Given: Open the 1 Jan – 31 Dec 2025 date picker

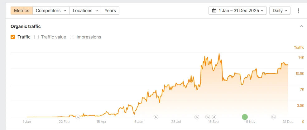Looking at the screenshot, I should pos(237,11).
